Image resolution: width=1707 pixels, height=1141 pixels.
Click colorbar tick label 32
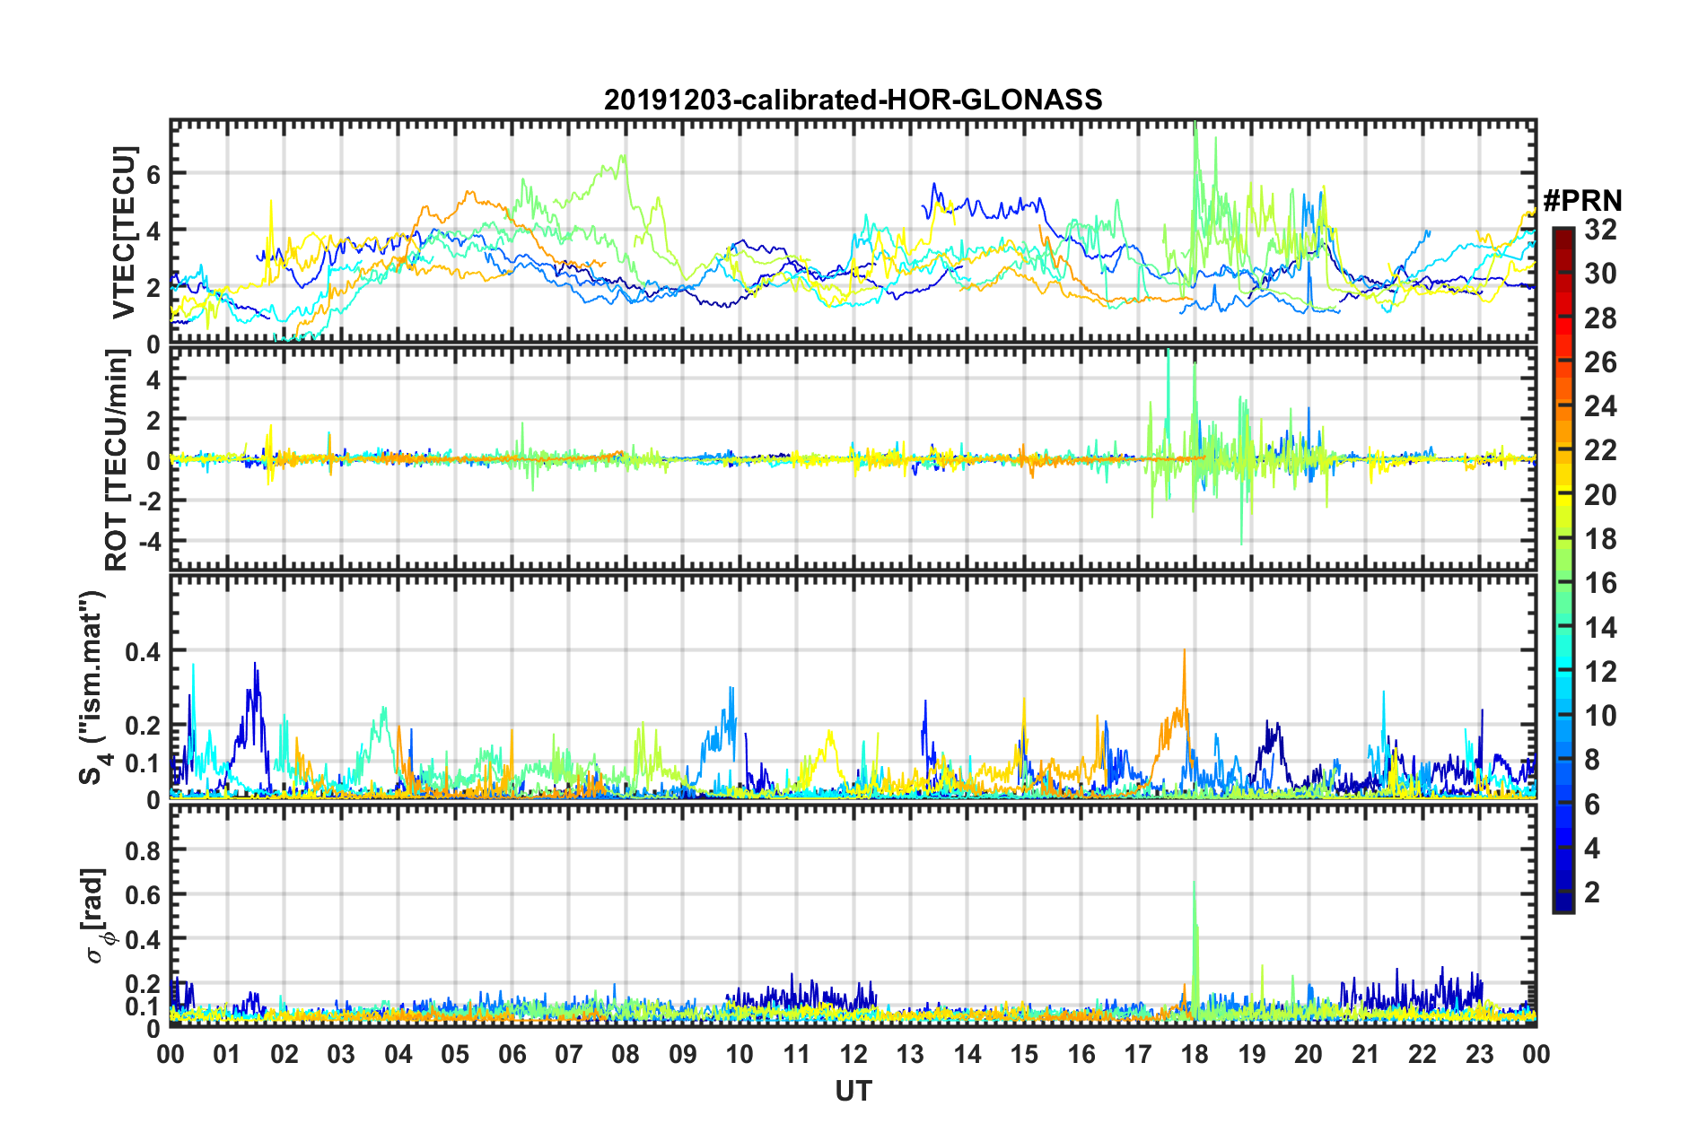tap(1600, 230)
